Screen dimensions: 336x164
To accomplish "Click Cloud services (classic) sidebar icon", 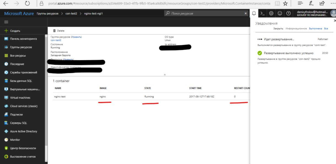I will coord(6,106).
